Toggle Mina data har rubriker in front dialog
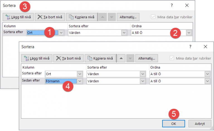The image size is (214, 131). click(172, 58)
